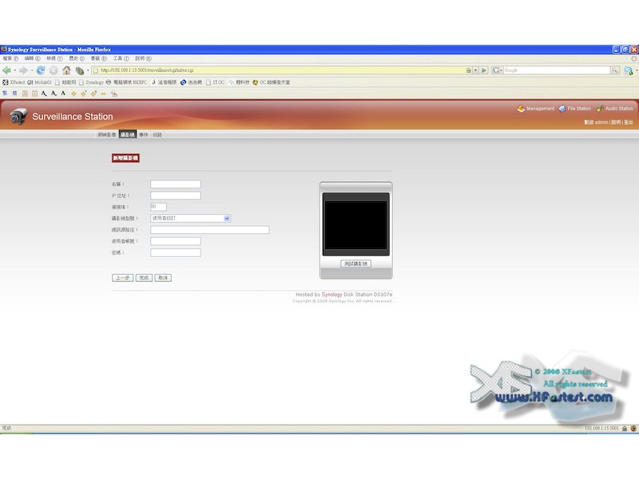This screenshot has width=639, height=479.
Task: Open the 書籤 (Bookmarks) menu
Action: tap(98, 58)
